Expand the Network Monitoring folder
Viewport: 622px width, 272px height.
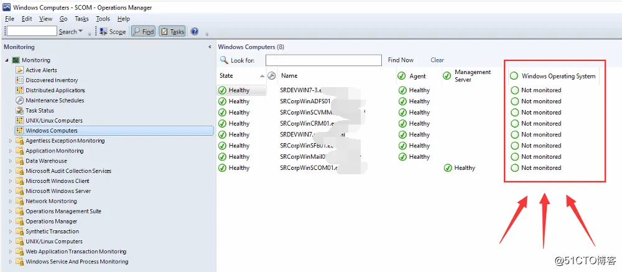click(x=11, y=201)
